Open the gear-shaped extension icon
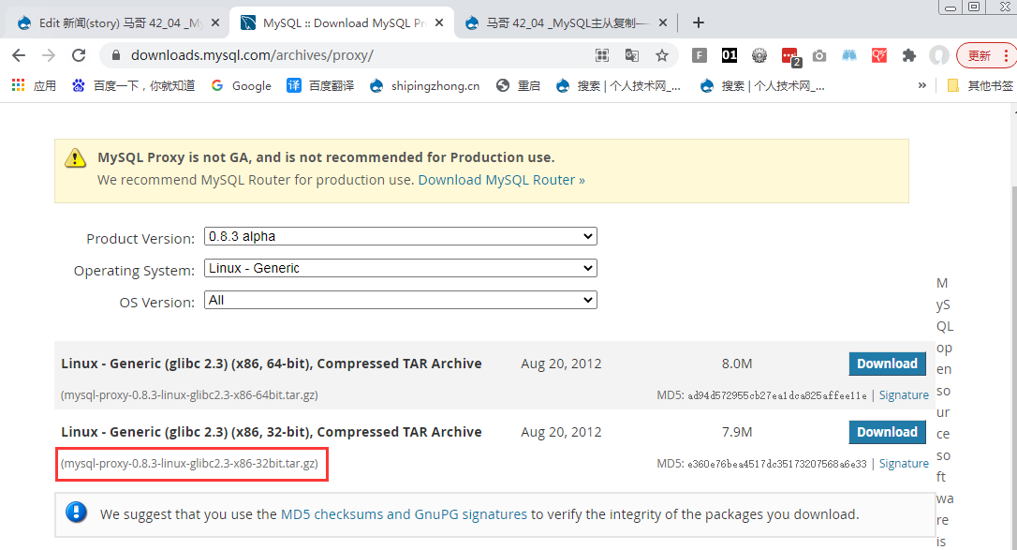Viewport: 1017px width, 550px height. click(x=759, y=56)
